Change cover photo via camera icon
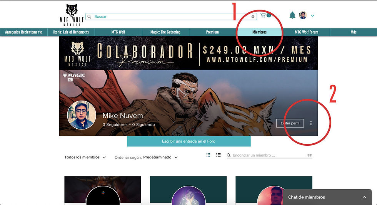The height and width of the screenshot is (205, 377). (70, 80)
